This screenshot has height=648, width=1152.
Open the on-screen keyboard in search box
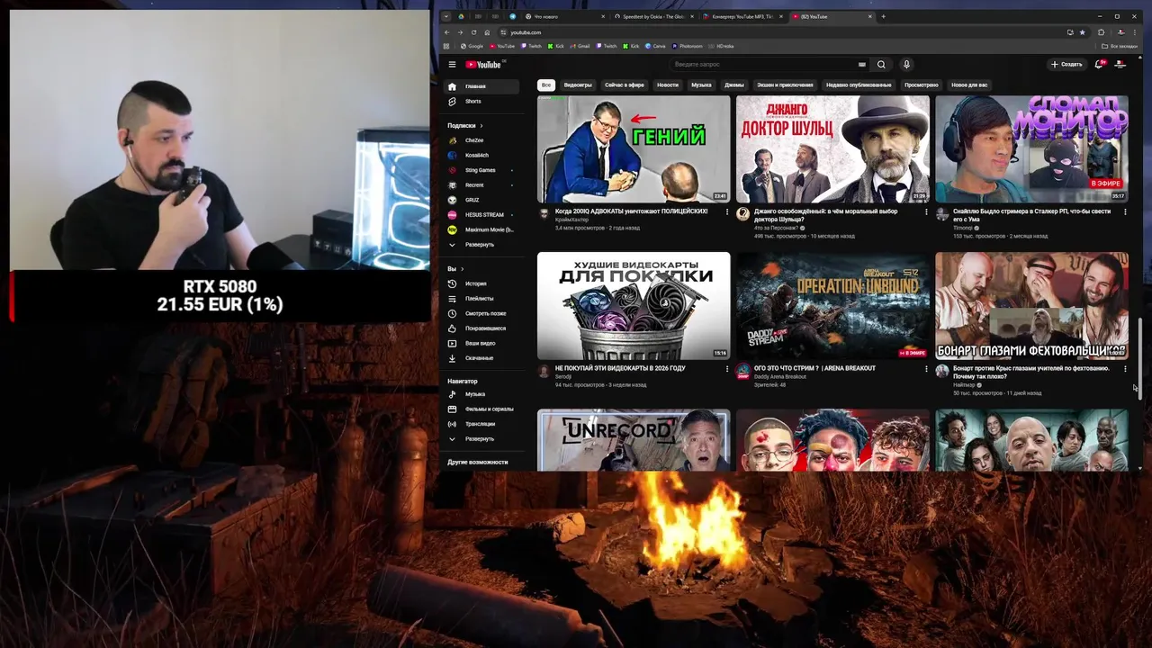[861, 65]
